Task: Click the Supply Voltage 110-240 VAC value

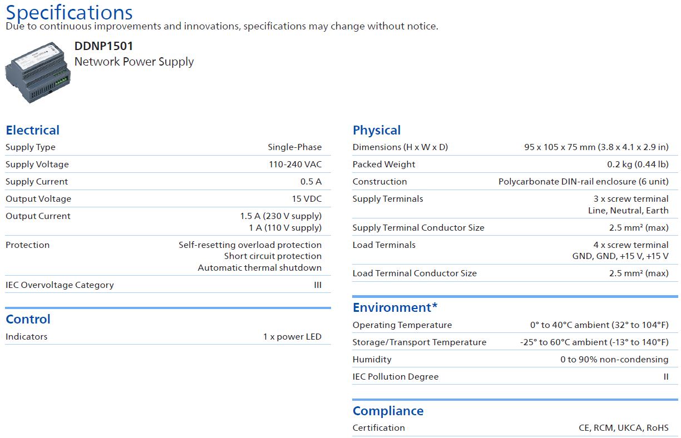Action: tap(295, 165)
